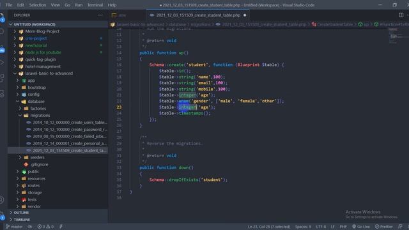This screenshot has width=409, height=230.
Task: Click the Go Live broadcast icon
Action: (354, 227)
